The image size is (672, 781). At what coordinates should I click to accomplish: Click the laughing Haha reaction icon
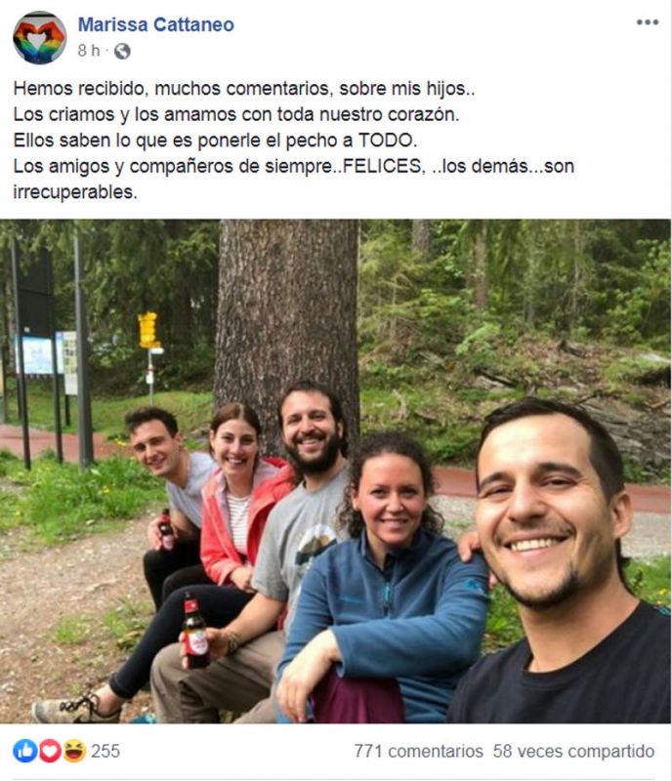point(74,751)
